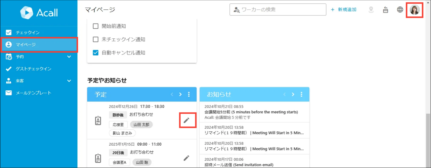Open the user avatar profile menu
The image size is (431, 168).
pyautogui.click(x=415, y=10)
